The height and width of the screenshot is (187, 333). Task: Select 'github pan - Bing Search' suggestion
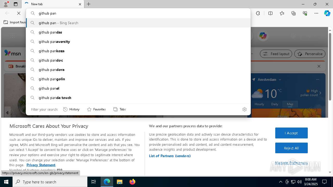pos(138,23)
